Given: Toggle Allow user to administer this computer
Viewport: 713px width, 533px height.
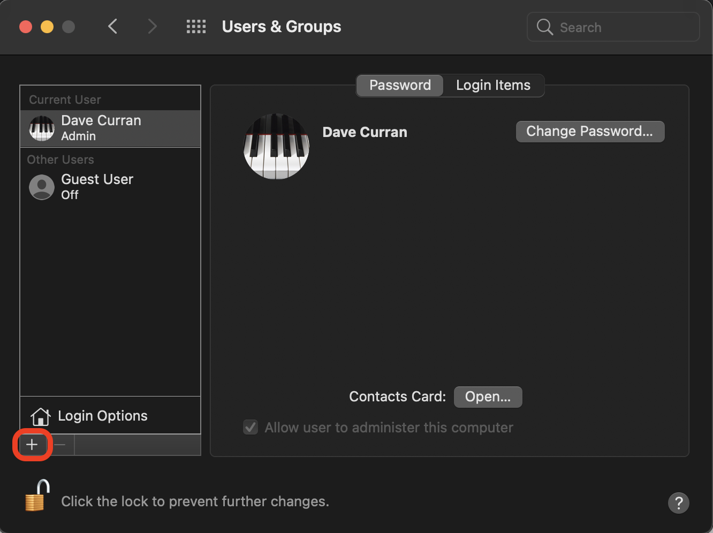Looking at the screenshot, I should [251, 428].
